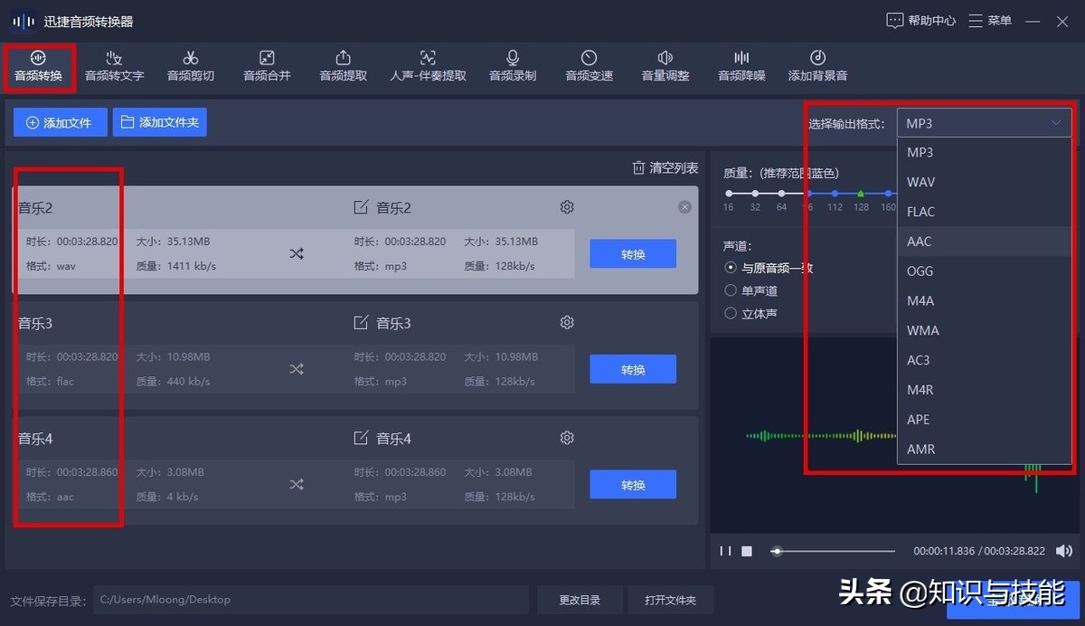The image size is (1085, 626).
Task: Edit output name icon for 音乐4
Action: [361, 438]
